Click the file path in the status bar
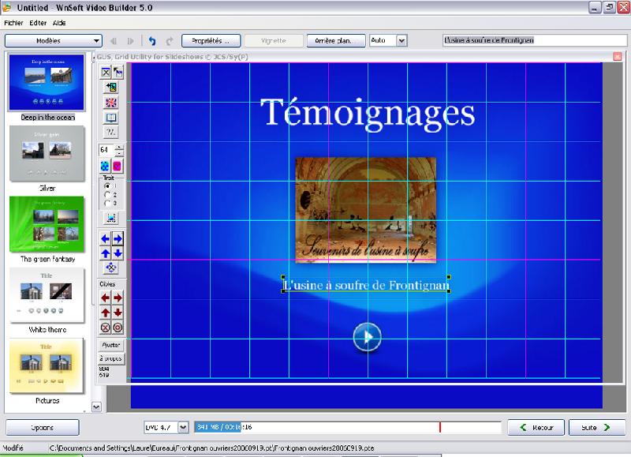The image size is (631, 457). (x=211, y=448)
